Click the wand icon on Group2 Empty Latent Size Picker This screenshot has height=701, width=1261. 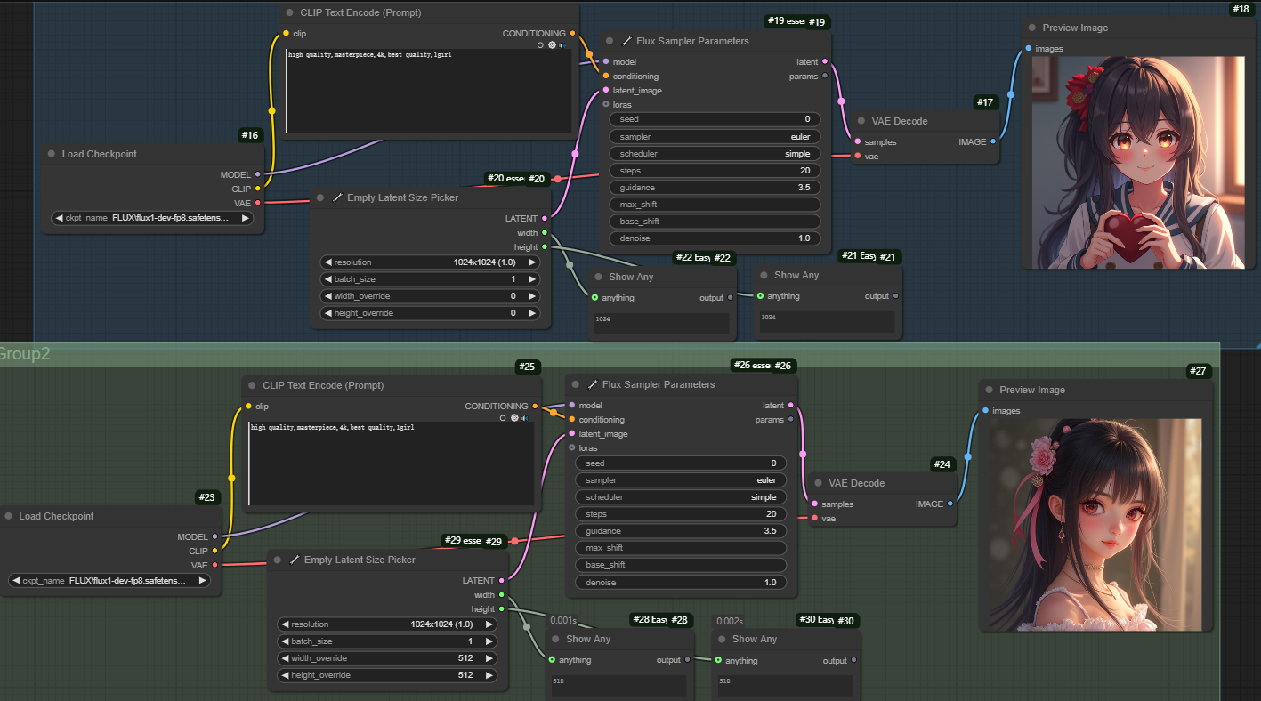[x=295, y=560]
